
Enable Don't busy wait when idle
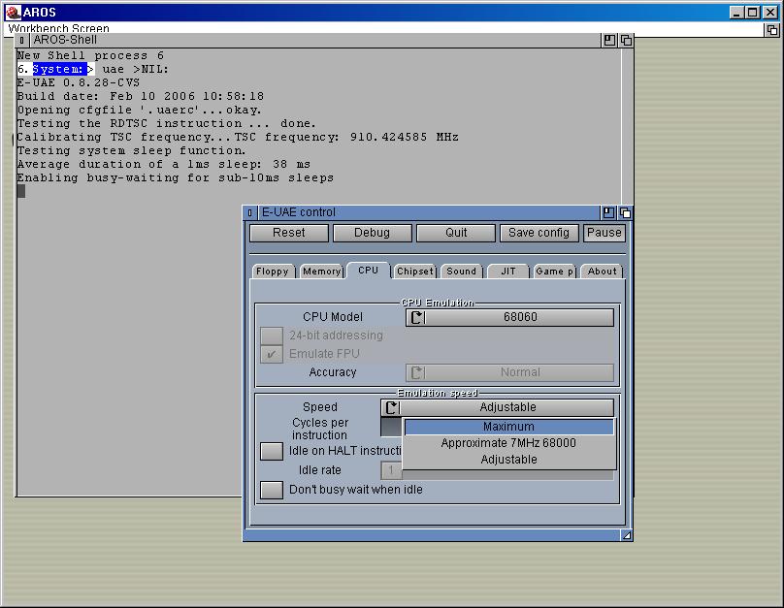pyautogui.click(x=272, y=490)
